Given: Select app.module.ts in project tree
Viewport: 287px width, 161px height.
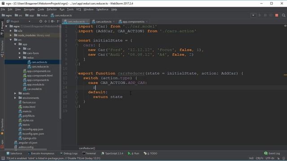Looking at the screenshot, I should (x=34, y=85).
